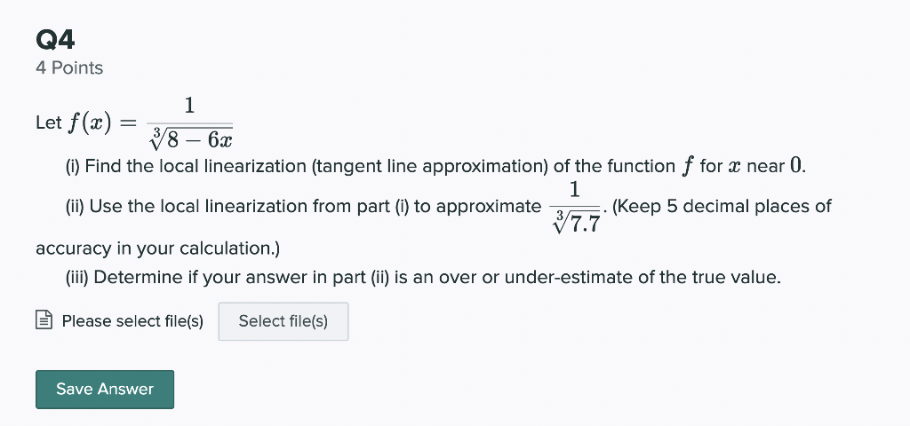This screenshot has height=426, width=910.
Task: Click the 0 at end of part (i)
Action: [795, 166]
